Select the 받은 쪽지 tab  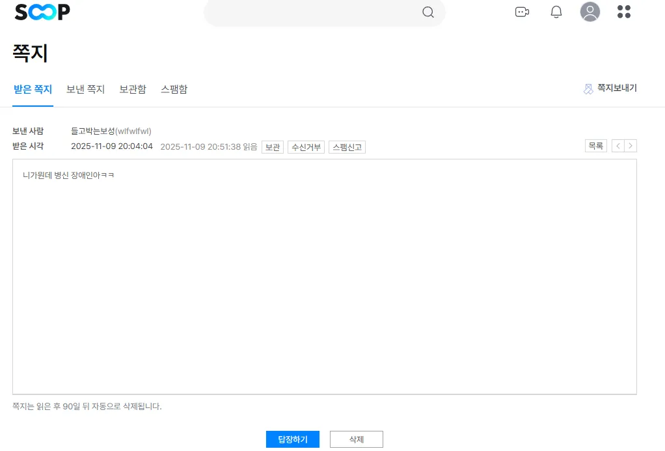(33, 89)
